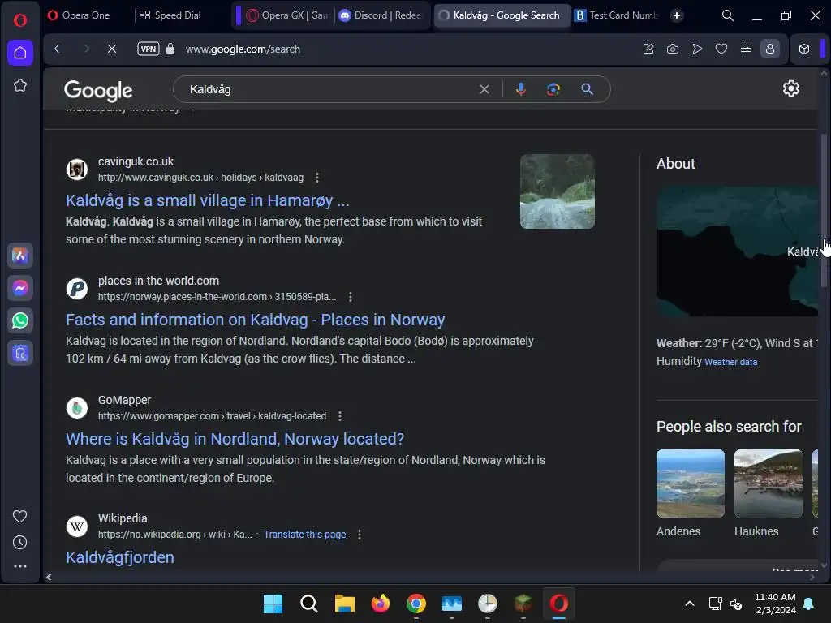Open sidebar setup three-dots menu
The image size is (831, 623).
pos(20,566)
